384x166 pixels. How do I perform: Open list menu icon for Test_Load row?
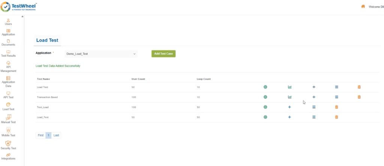(314, 107)
